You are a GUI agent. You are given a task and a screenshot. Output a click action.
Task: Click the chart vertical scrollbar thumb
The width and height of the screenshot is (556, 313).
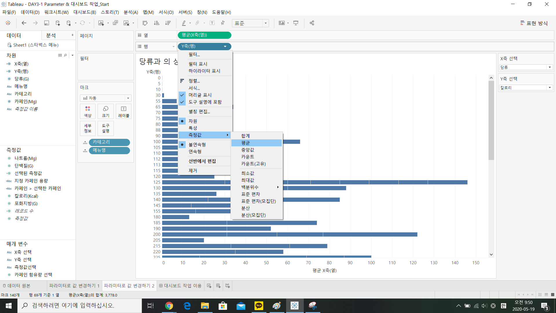click(491, 120)
